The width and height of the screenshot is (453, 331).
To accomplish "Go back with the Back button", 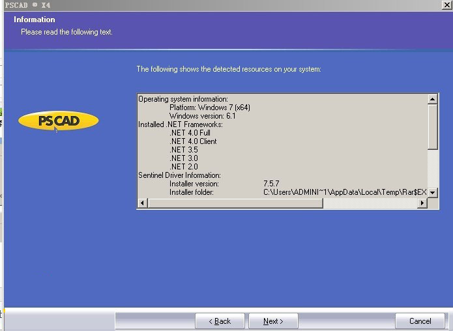I will pos(220,321).
